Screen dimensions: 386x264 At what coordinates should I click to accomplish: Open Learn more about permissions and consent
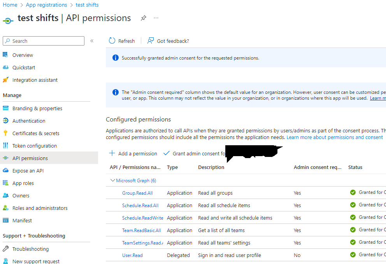click(x=335, y=137)
